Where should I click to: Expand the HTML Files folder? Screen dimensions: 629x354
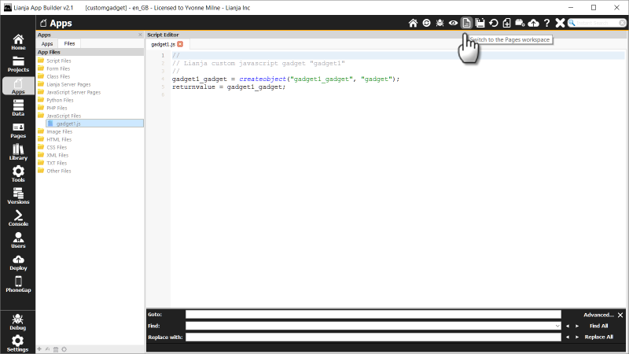tap(59, 139)
